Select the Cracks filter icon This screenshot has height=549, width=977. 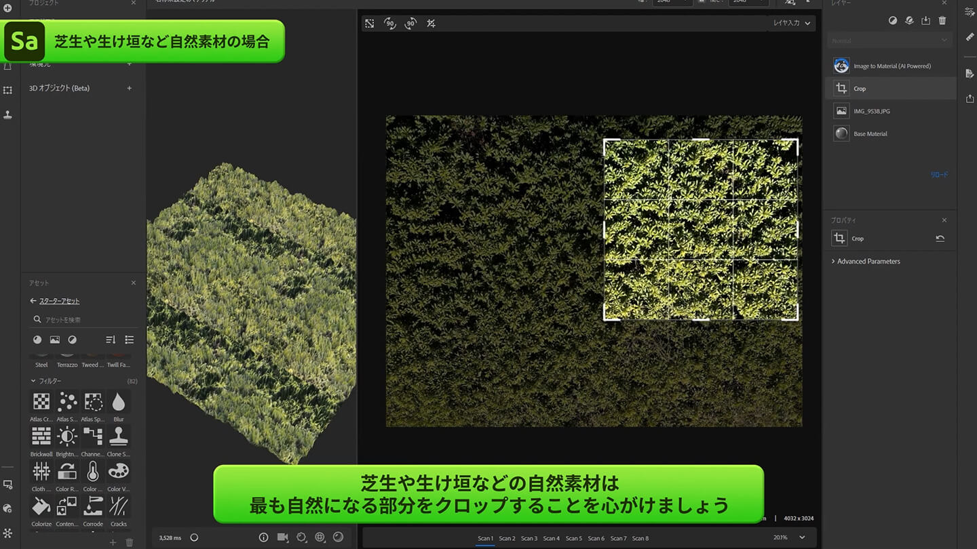(x=119, y=506)
